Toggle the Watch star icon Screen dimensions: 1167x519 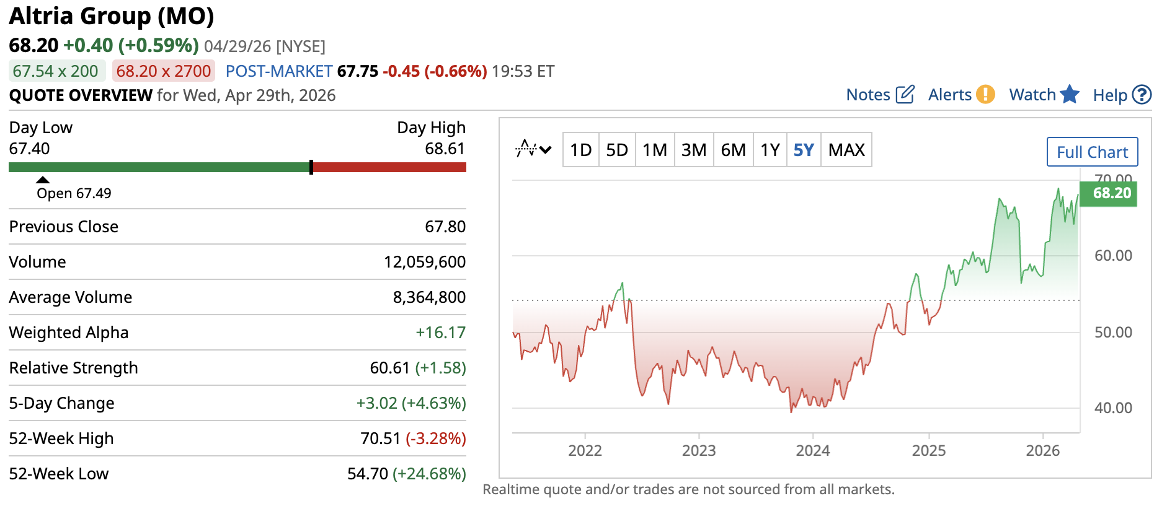[x=1070, y=95]
